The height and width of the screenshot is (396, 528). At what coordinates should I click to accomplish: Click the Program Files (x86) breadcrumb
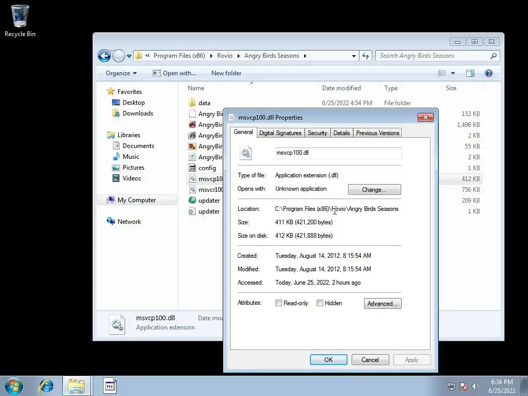[x=179, y=56]
